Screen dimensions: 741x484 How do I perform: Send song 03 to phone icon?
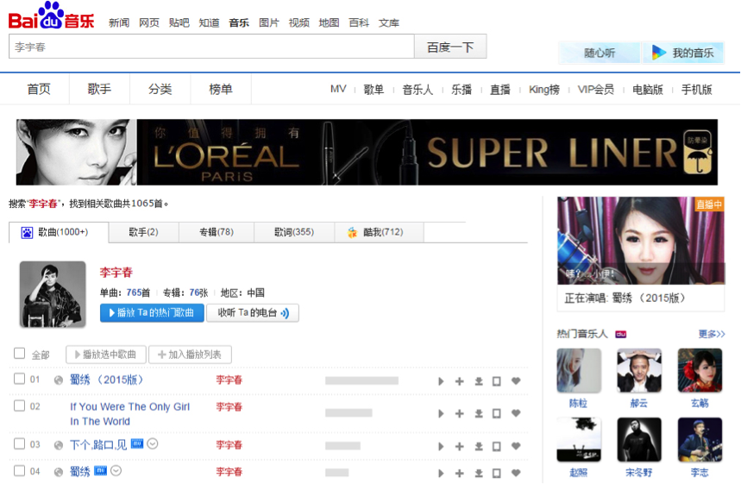pos(497,446)
